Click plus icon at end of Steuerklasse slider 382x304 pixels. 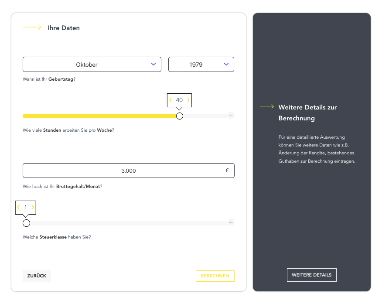(x=231, y=222)
